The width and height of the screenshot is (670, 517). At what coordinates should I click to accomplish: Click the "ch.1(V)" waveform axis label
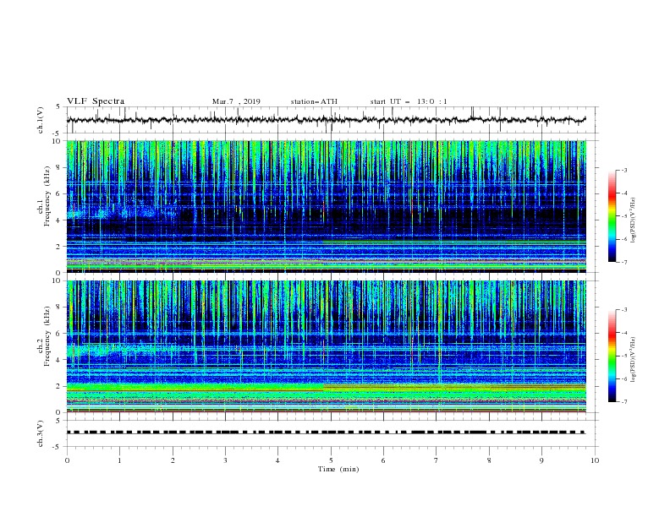click(x=41, y=120)
